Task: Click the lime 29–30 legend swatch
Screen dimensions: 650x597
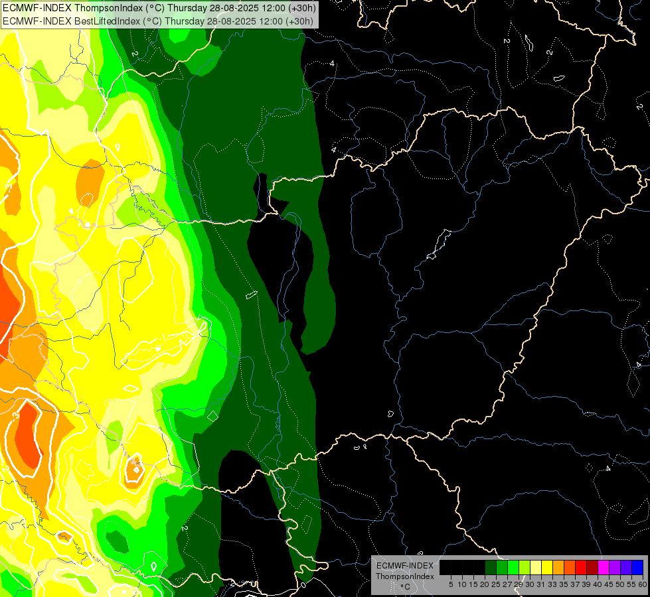Action: [x=525, y=567]
